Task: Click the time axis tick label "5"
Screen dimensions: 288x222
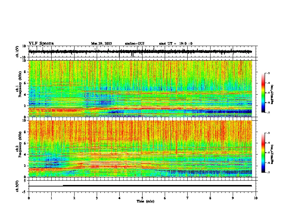Action: pos(142,198)
